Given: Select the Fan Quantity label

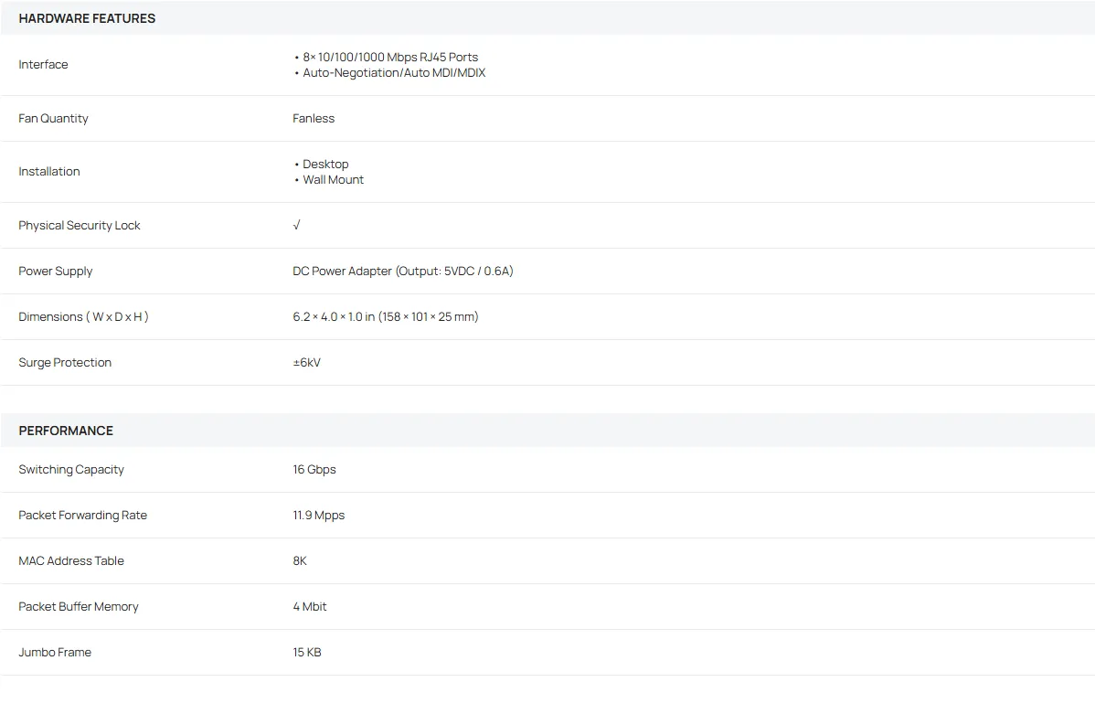Looking at the screenshot, I should (53, 119).
